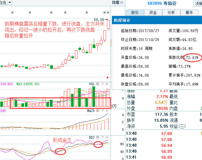Click 涨幅 2.17% quote value
This screenshot has width=202, height=160.
point(162,96)
